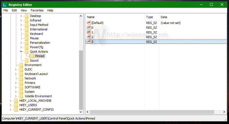229x124 pixels.
Task: Expand the HKEY_USERS hive
Action: click(x=10, y=105)
